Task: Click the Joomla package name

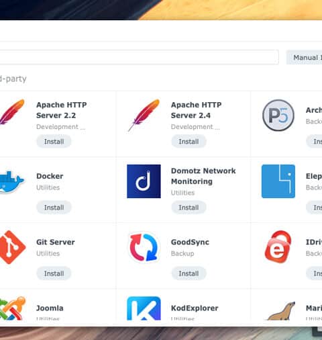Action: (x=50, y=308)
